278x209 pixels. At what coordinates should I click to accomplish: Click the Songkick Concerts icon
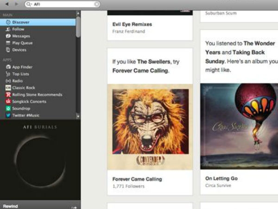[8, 101]
